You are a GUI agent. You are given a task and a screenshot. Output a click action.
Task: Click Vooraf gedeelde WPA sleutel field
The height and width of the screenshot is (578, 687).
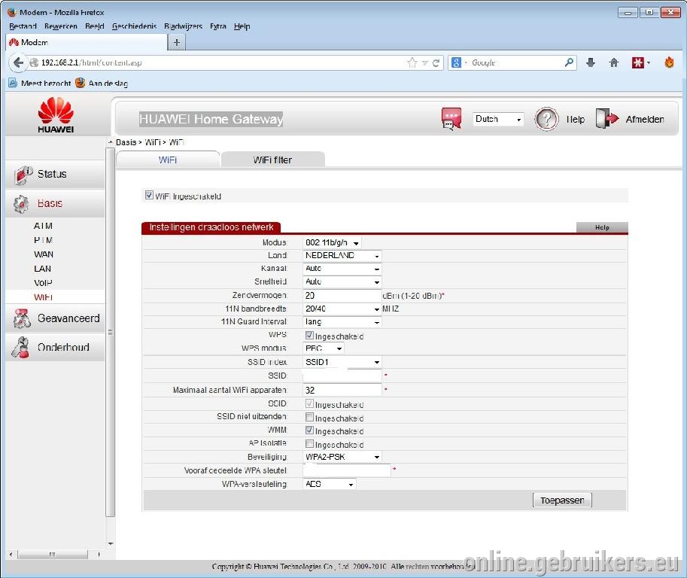click(346, 470)
